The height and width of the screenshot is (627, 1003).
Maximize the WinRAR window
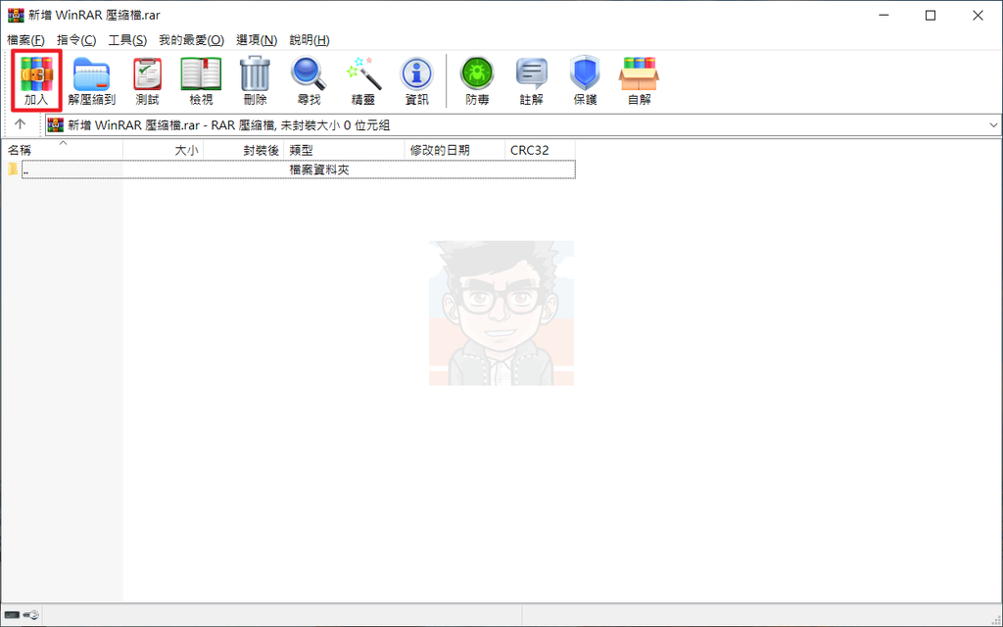931,16
